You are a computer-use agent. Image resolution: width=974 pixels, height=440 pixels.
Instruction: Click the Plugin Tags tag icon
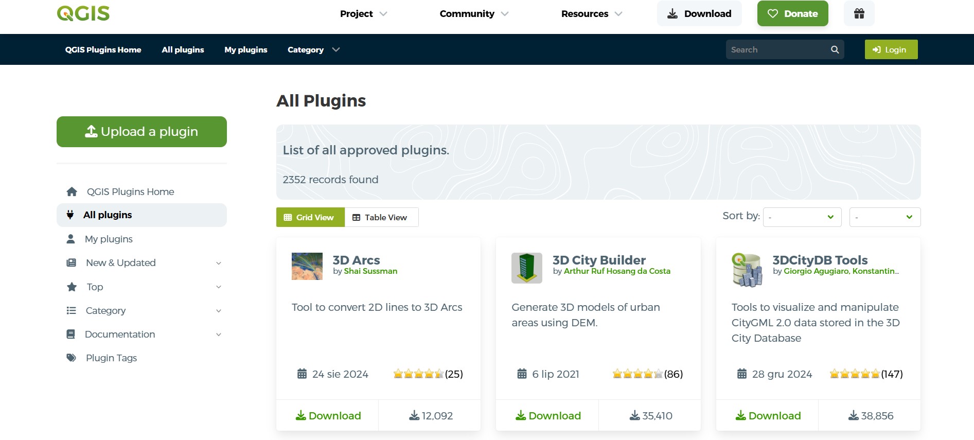tap(71, 358)
